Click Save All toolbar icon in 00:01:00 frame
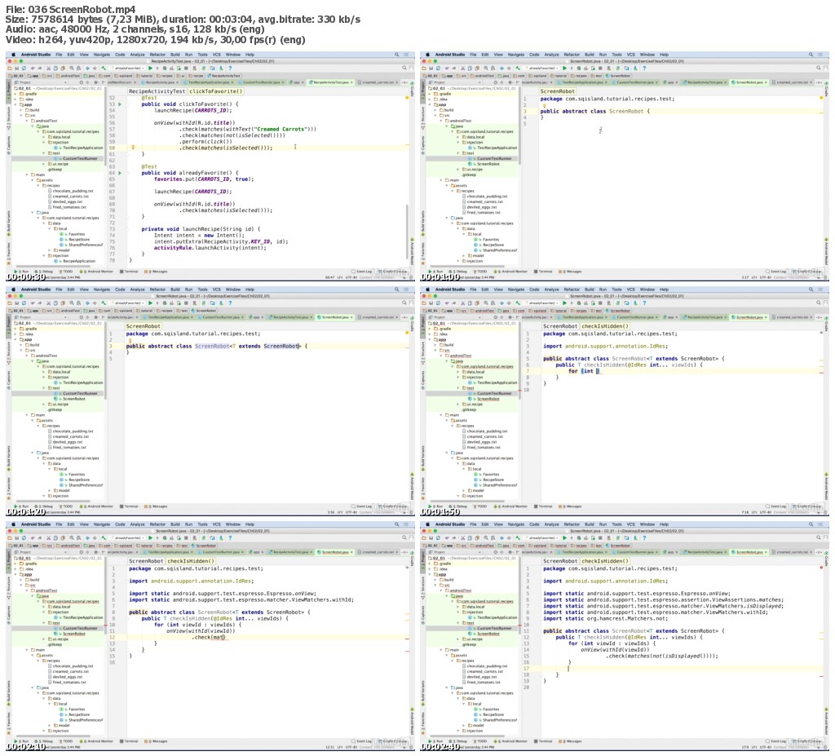This screenshot has width=835, height=756. [x=431, y=69]
